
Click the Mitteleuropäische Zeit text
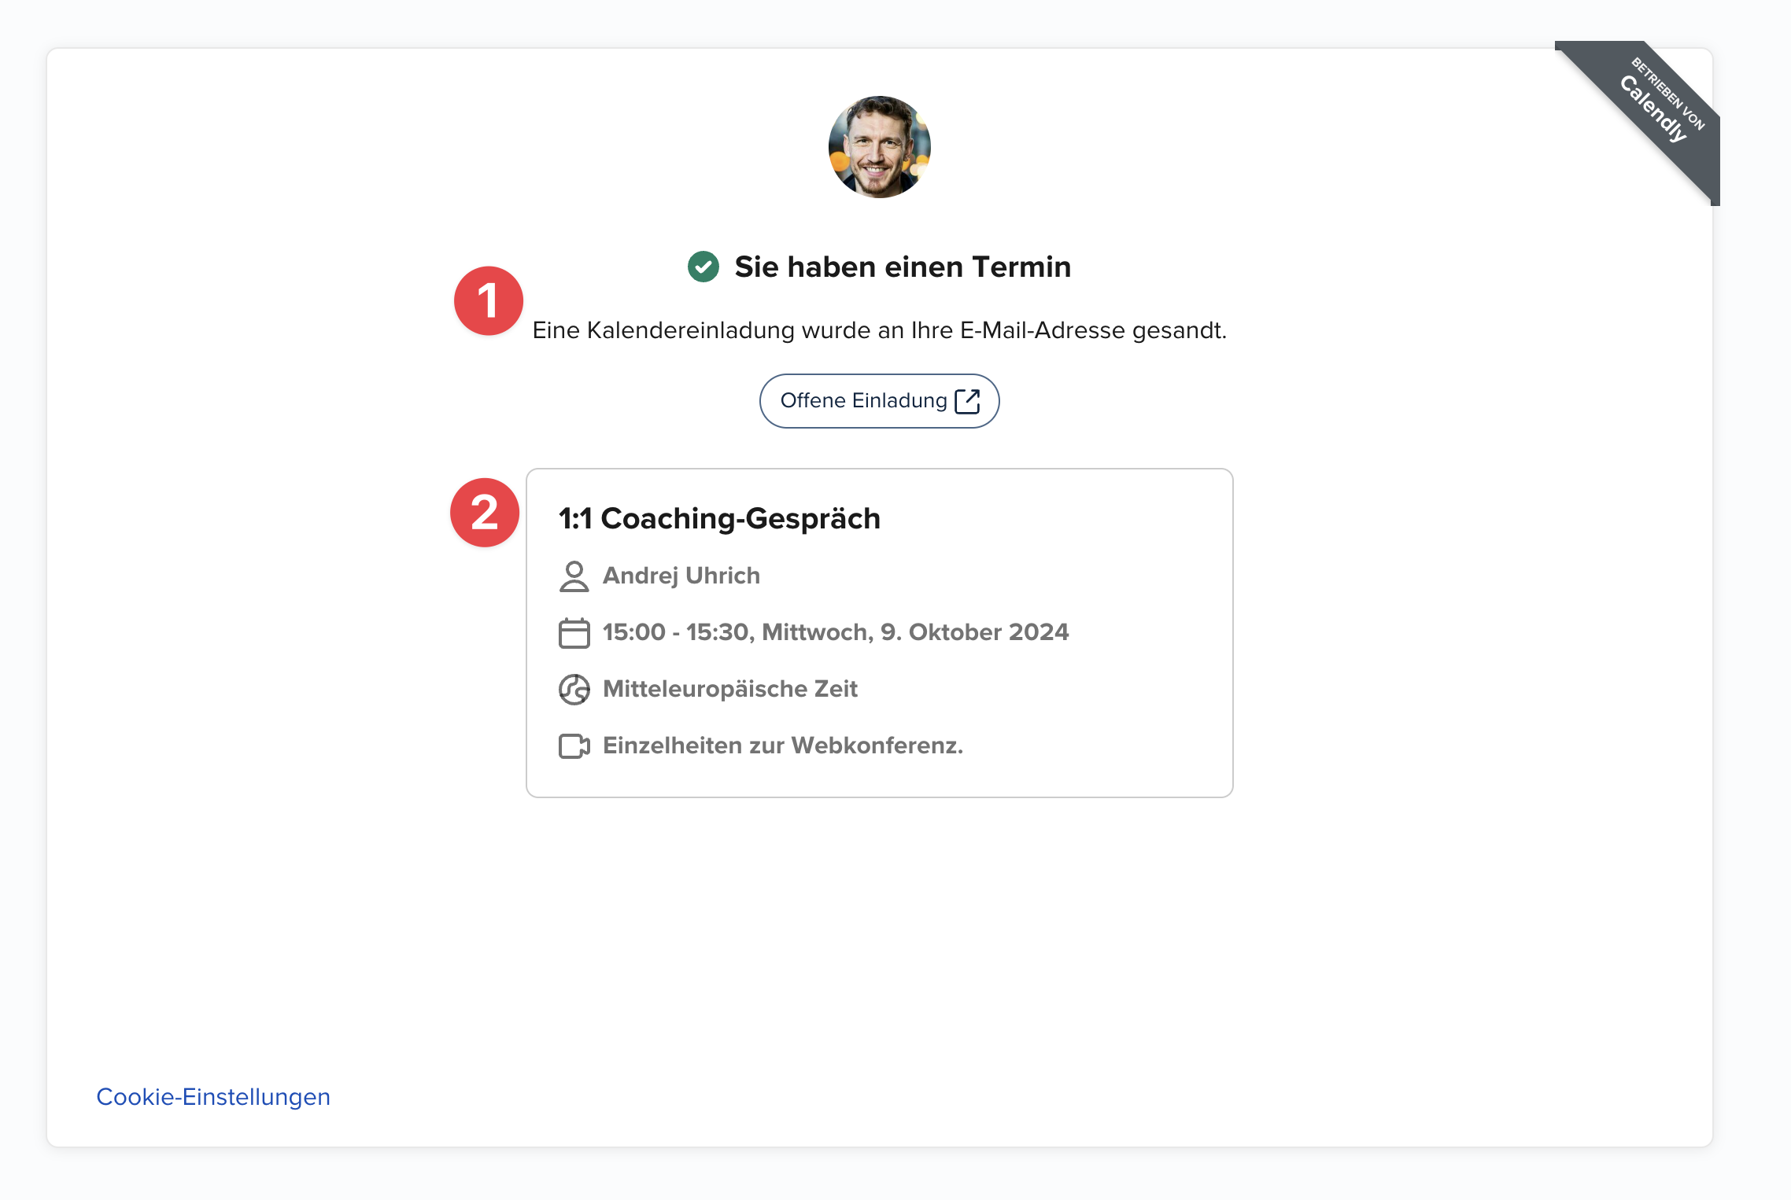tap(729, 689)
